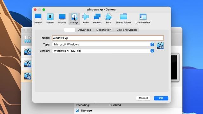The height and width of the screenshot is (114, 203).
Task: Switch to the Advanced tab
Action: pyautogui.click(x=85, y=30)
